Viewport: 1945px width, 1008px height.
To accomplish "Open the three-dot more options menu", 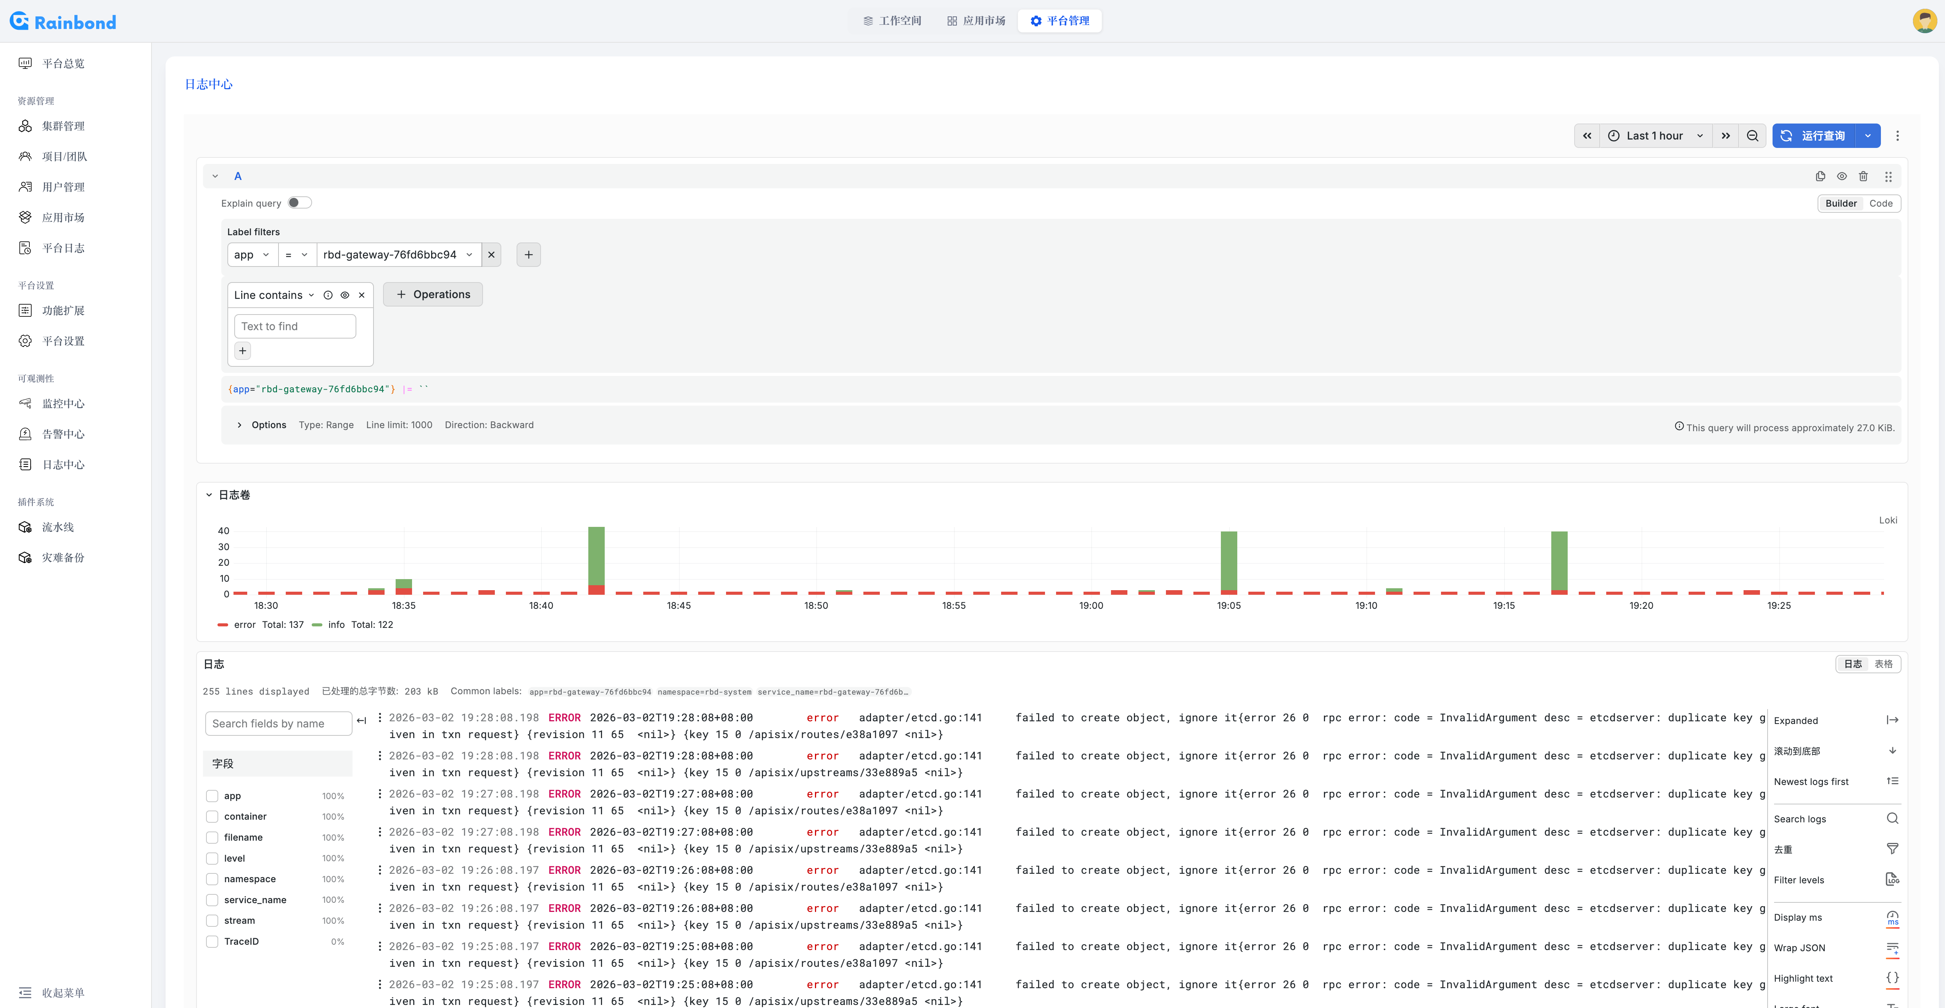I will pos(1897,136).
